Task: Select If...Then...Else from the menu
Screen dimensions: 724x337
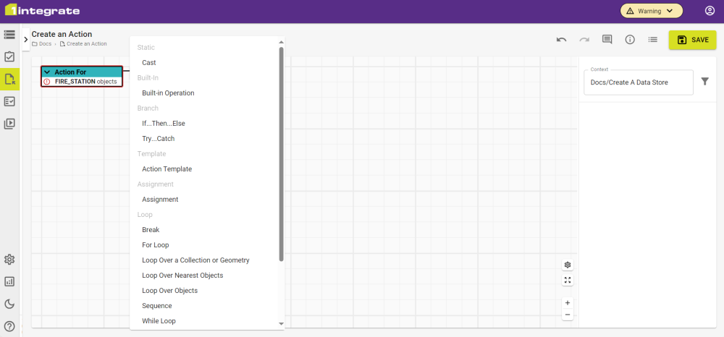Action: (x=164, y=124)
